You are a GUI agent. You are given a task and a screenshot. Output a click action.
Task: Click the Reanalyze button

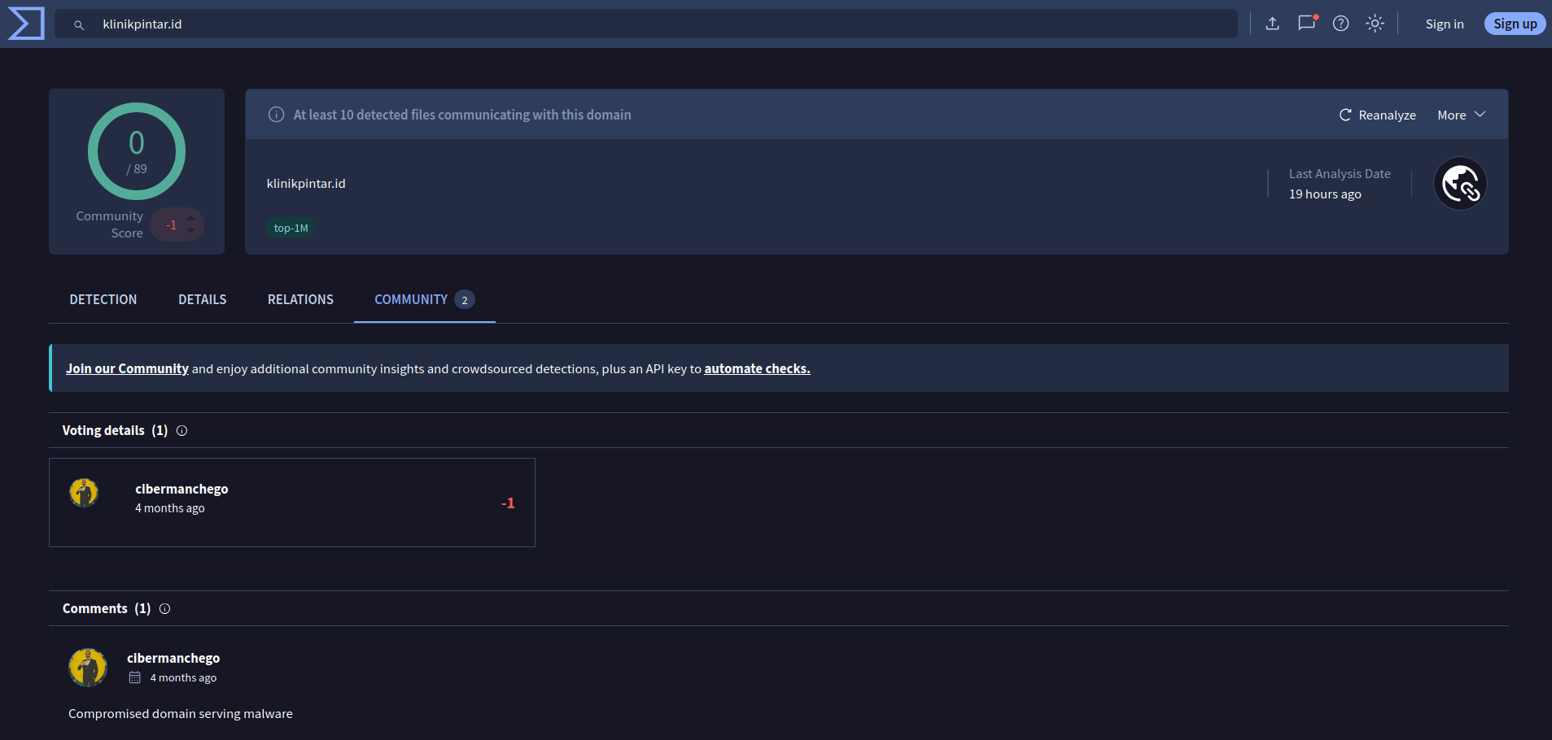point(1378,115)
